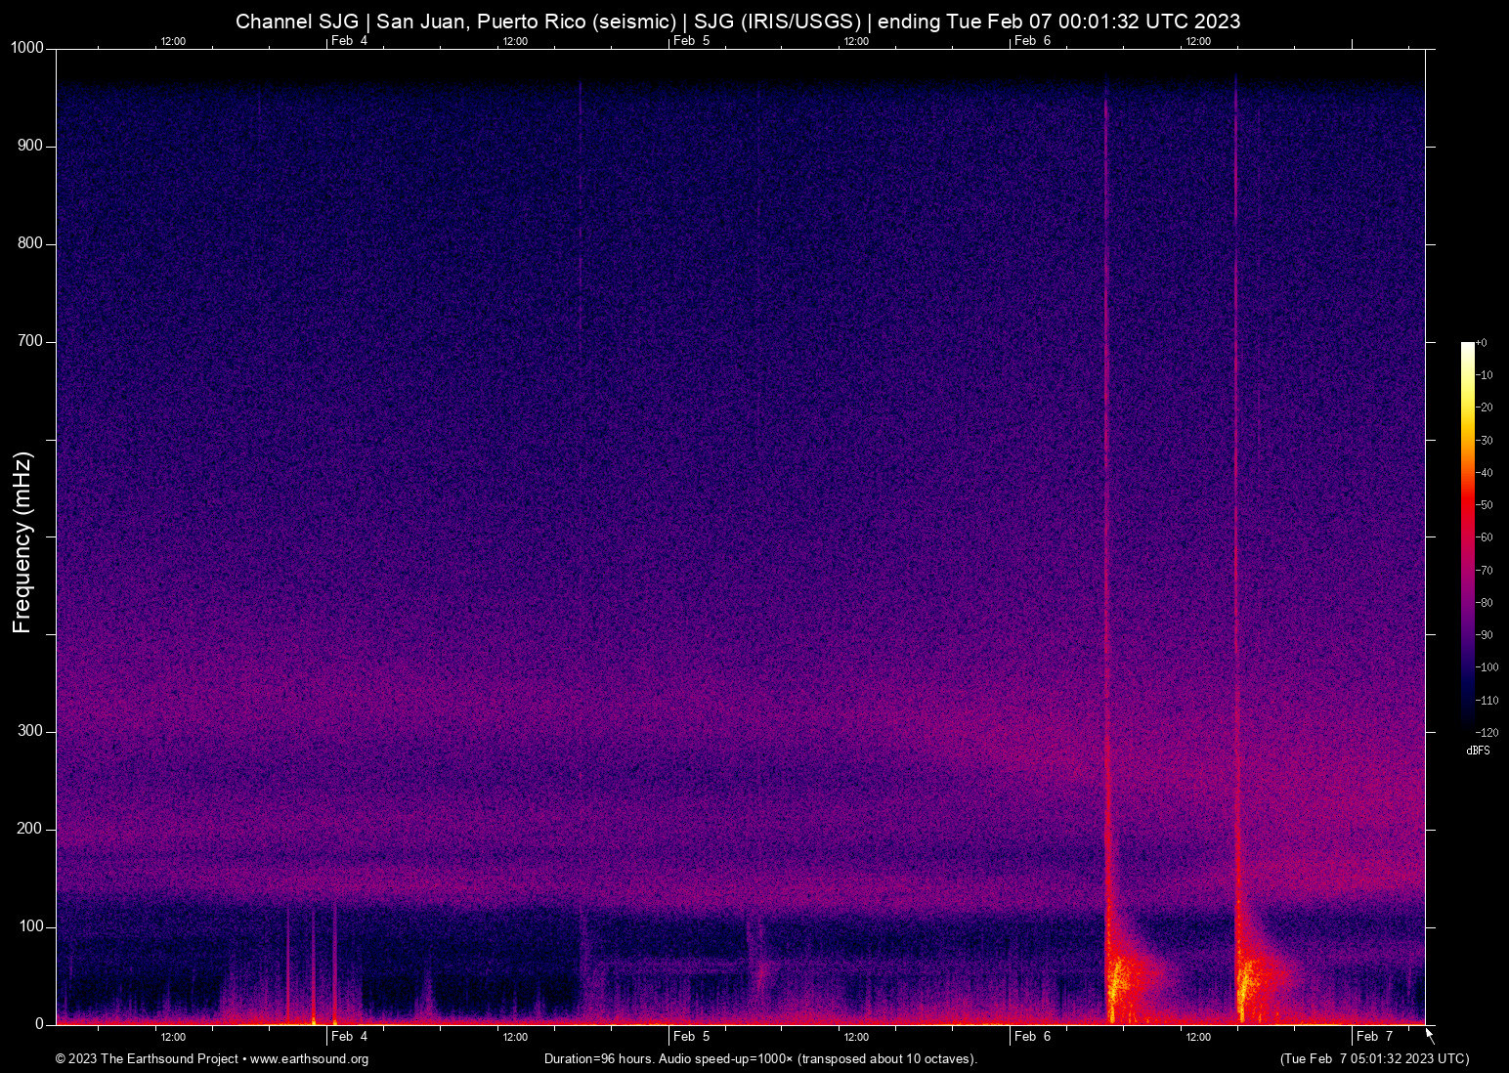Open the www.earthsound.org link
Screen dimensions: 1509x1073
point(309,1059)
